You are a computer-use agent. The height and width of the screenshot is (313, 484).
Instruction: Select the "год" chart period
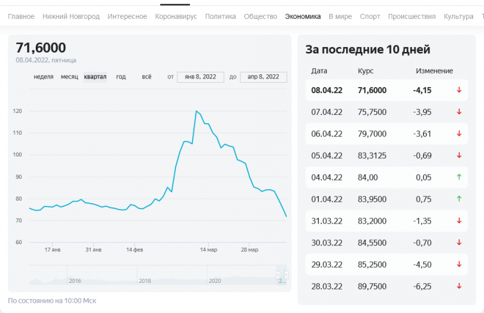pos(121,77)
